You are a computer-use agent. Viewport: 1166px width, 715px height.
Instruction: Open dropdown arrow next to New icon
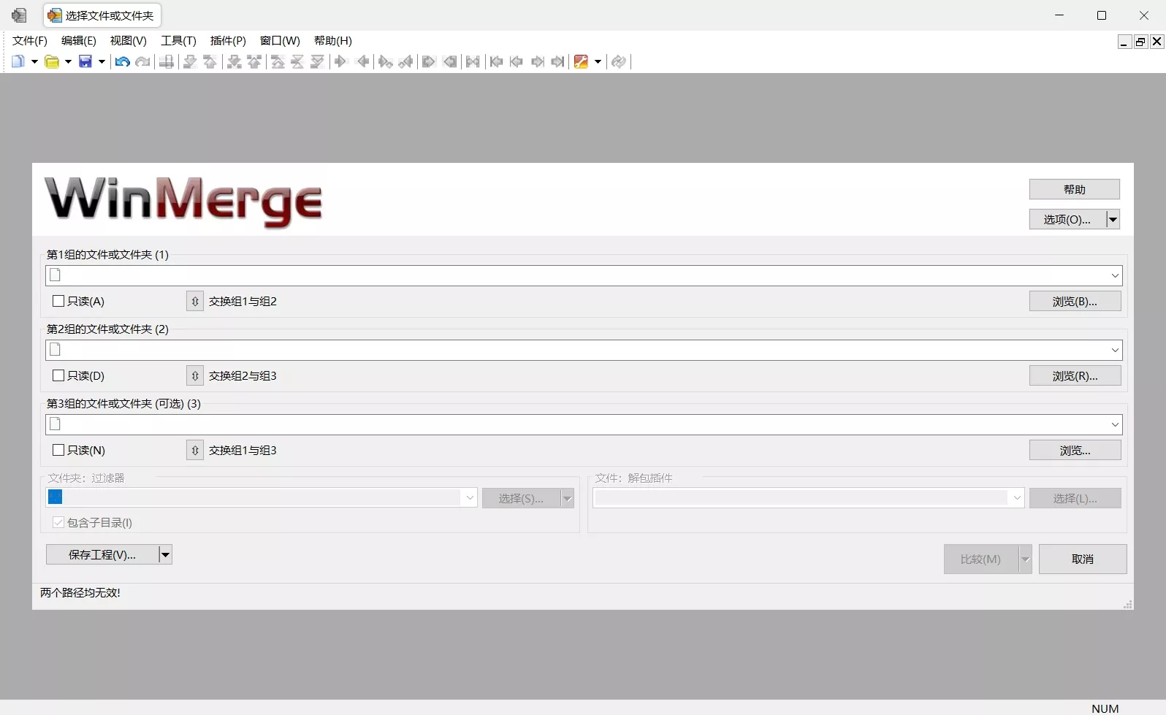tap(34, 61)
